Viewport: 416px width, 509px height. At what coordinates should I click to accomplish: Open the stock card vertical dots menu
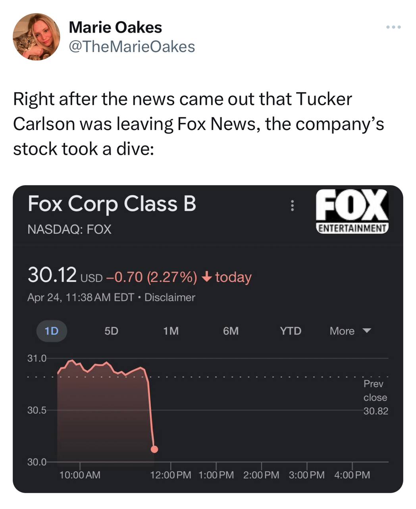pyautogui.click(x=292, y=206)
